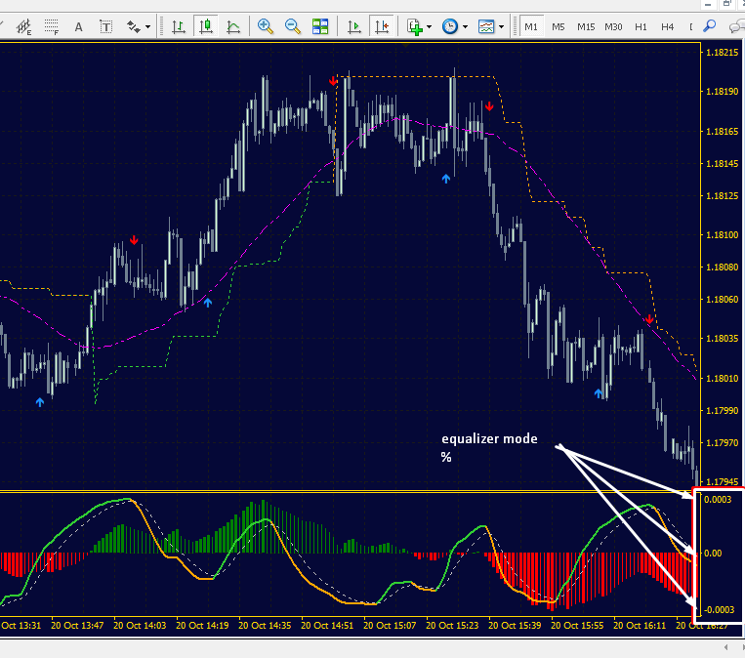Tile chart windows icon
This screenshot has width=745, height=658.
pyautogui.click(x=320, y=26)
